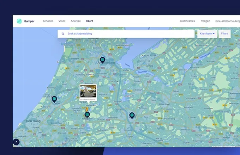
Task: Open the street photo thumbnail popup
Action: pyautogui.click(x=88, y=92)
